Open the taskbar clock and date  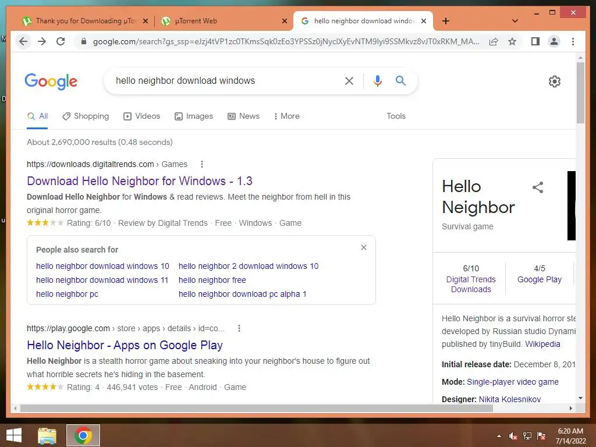coord(570,436)
